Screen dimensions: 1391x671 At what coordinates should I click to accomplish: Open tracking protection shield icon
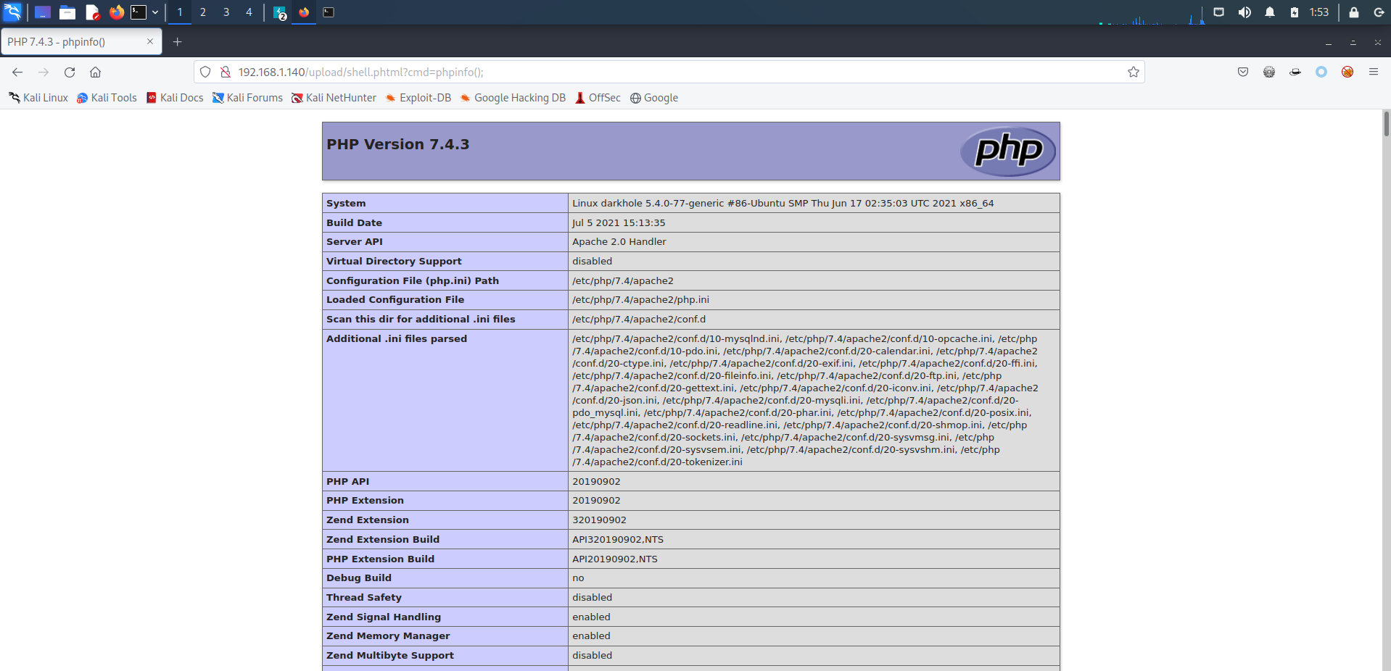pos(205,72)
